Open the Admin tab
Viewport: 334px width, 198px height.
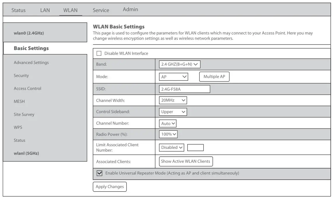click(130, 9)
